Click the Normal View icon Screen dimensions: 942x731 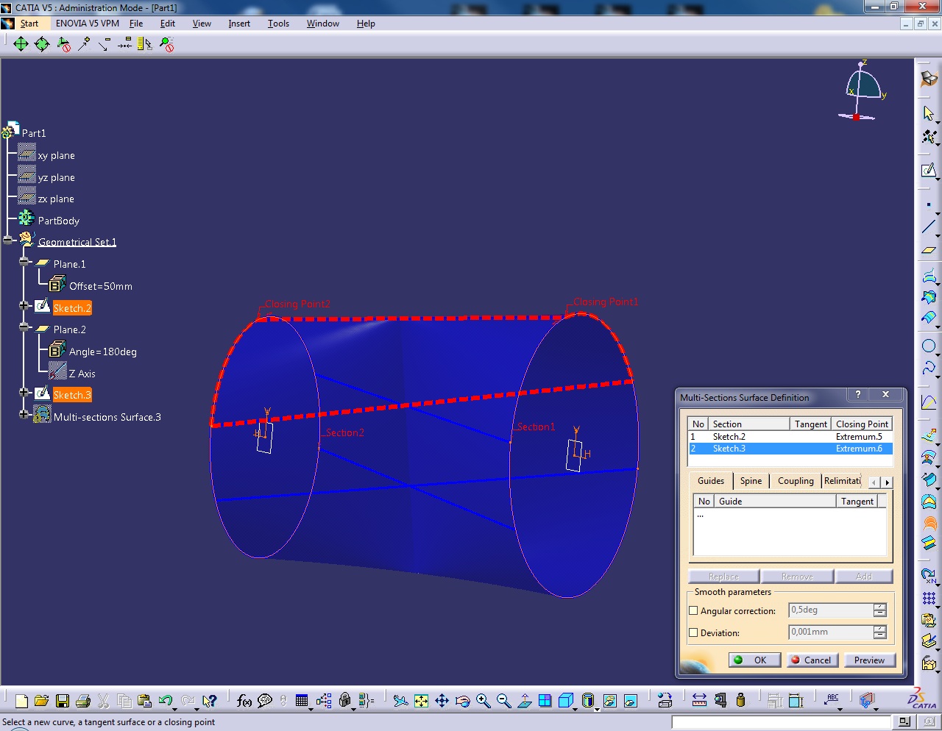point(524,701)
